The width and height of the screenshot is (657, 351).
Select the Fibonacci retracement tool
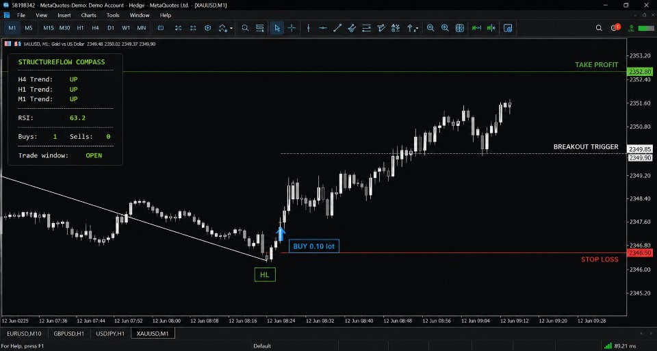[367, 28]
